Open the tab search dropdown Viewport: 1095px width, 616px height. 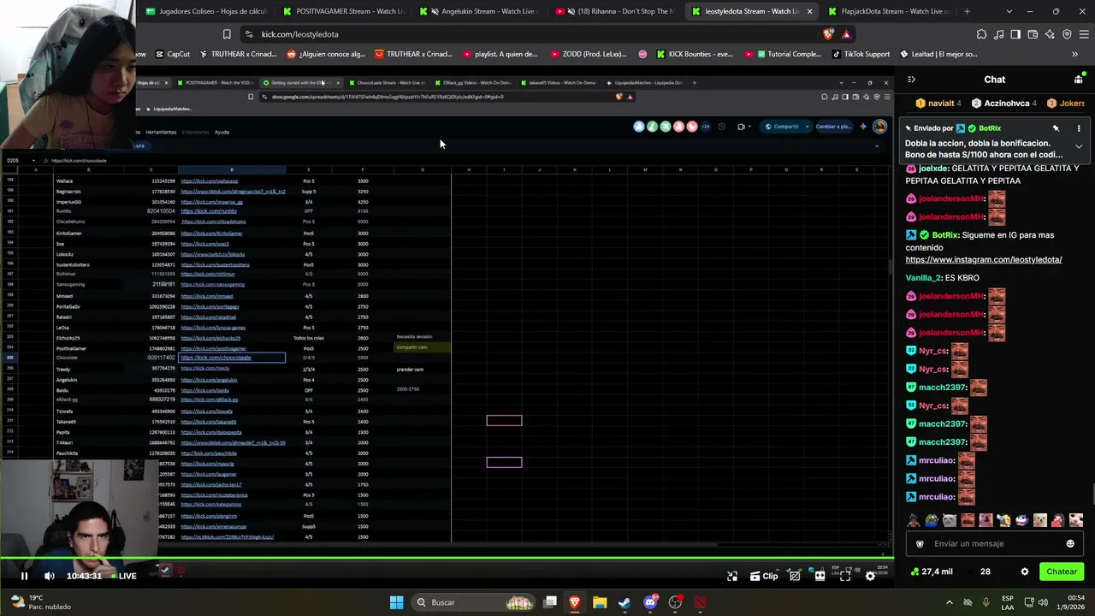[1009, 11]
